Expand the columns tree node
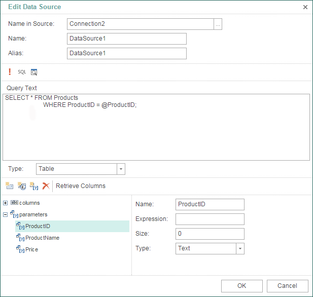 pos(6,203)
